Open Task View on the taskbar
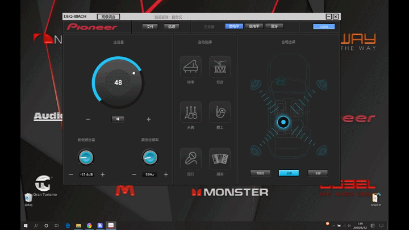Viewport: 409px width, 230px height. 57,225
